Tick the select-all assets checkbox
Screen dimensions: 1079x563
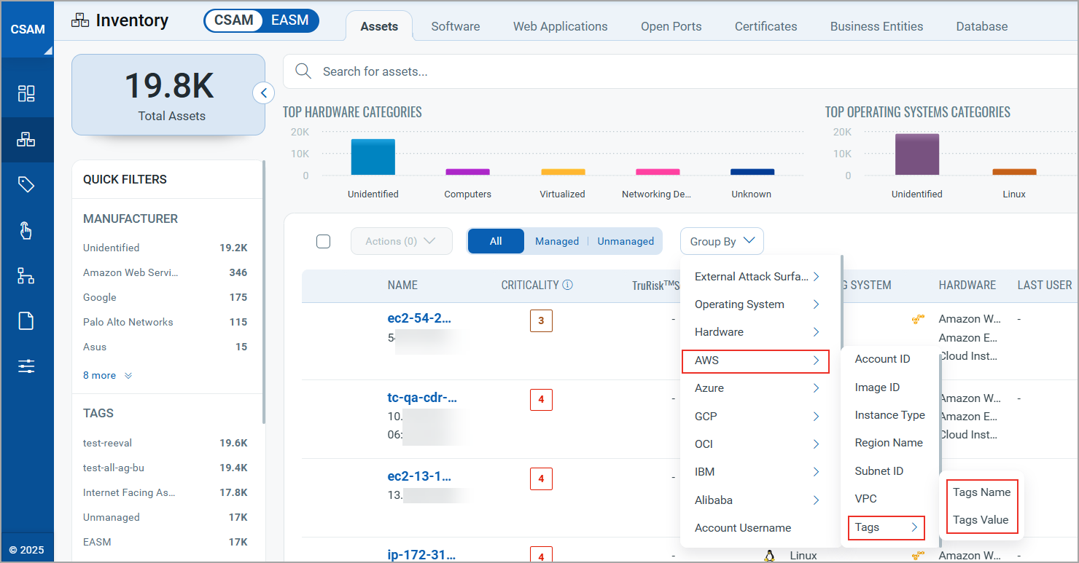(x=324, y=241)
